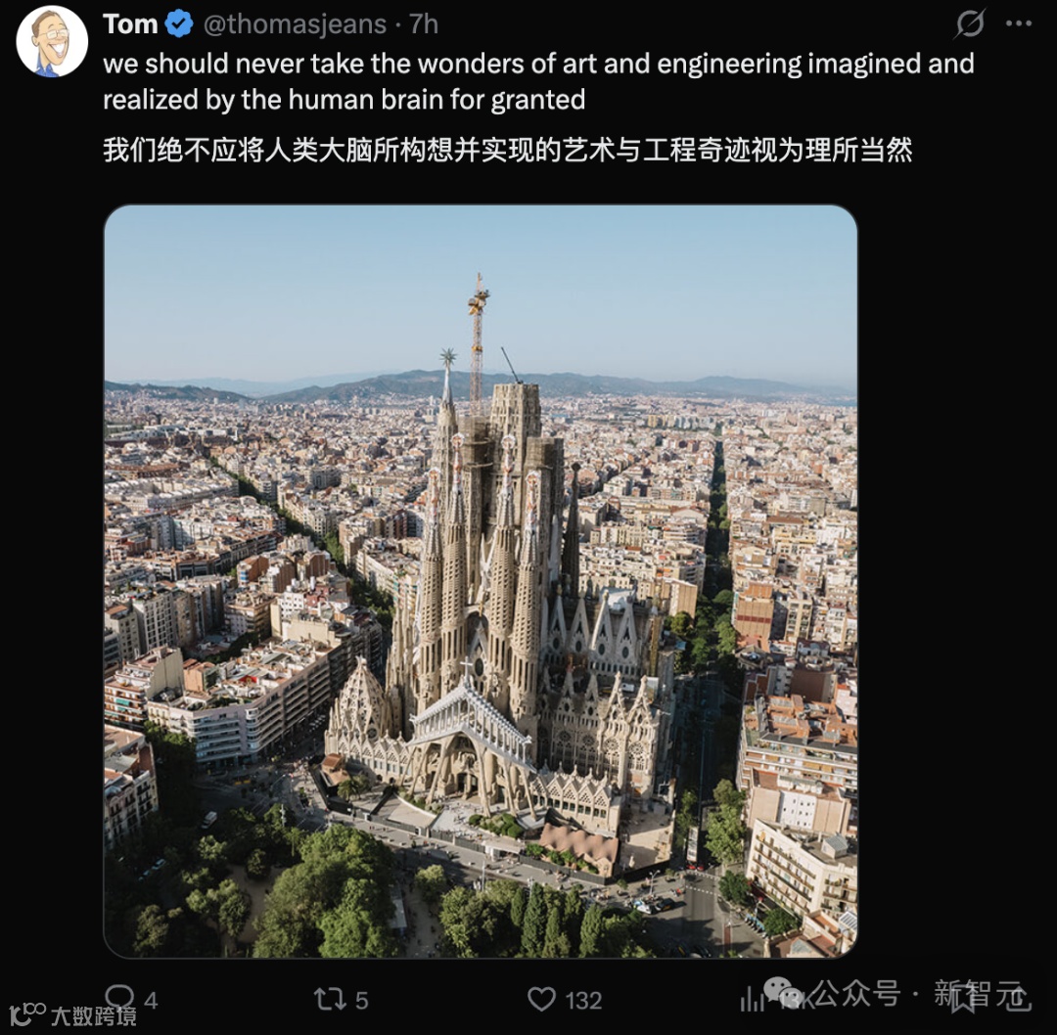This screenshot has height=1035, width=1057.
Task: Click the blue verified badge
Action: pyautogui.click(x=179, y=24)
